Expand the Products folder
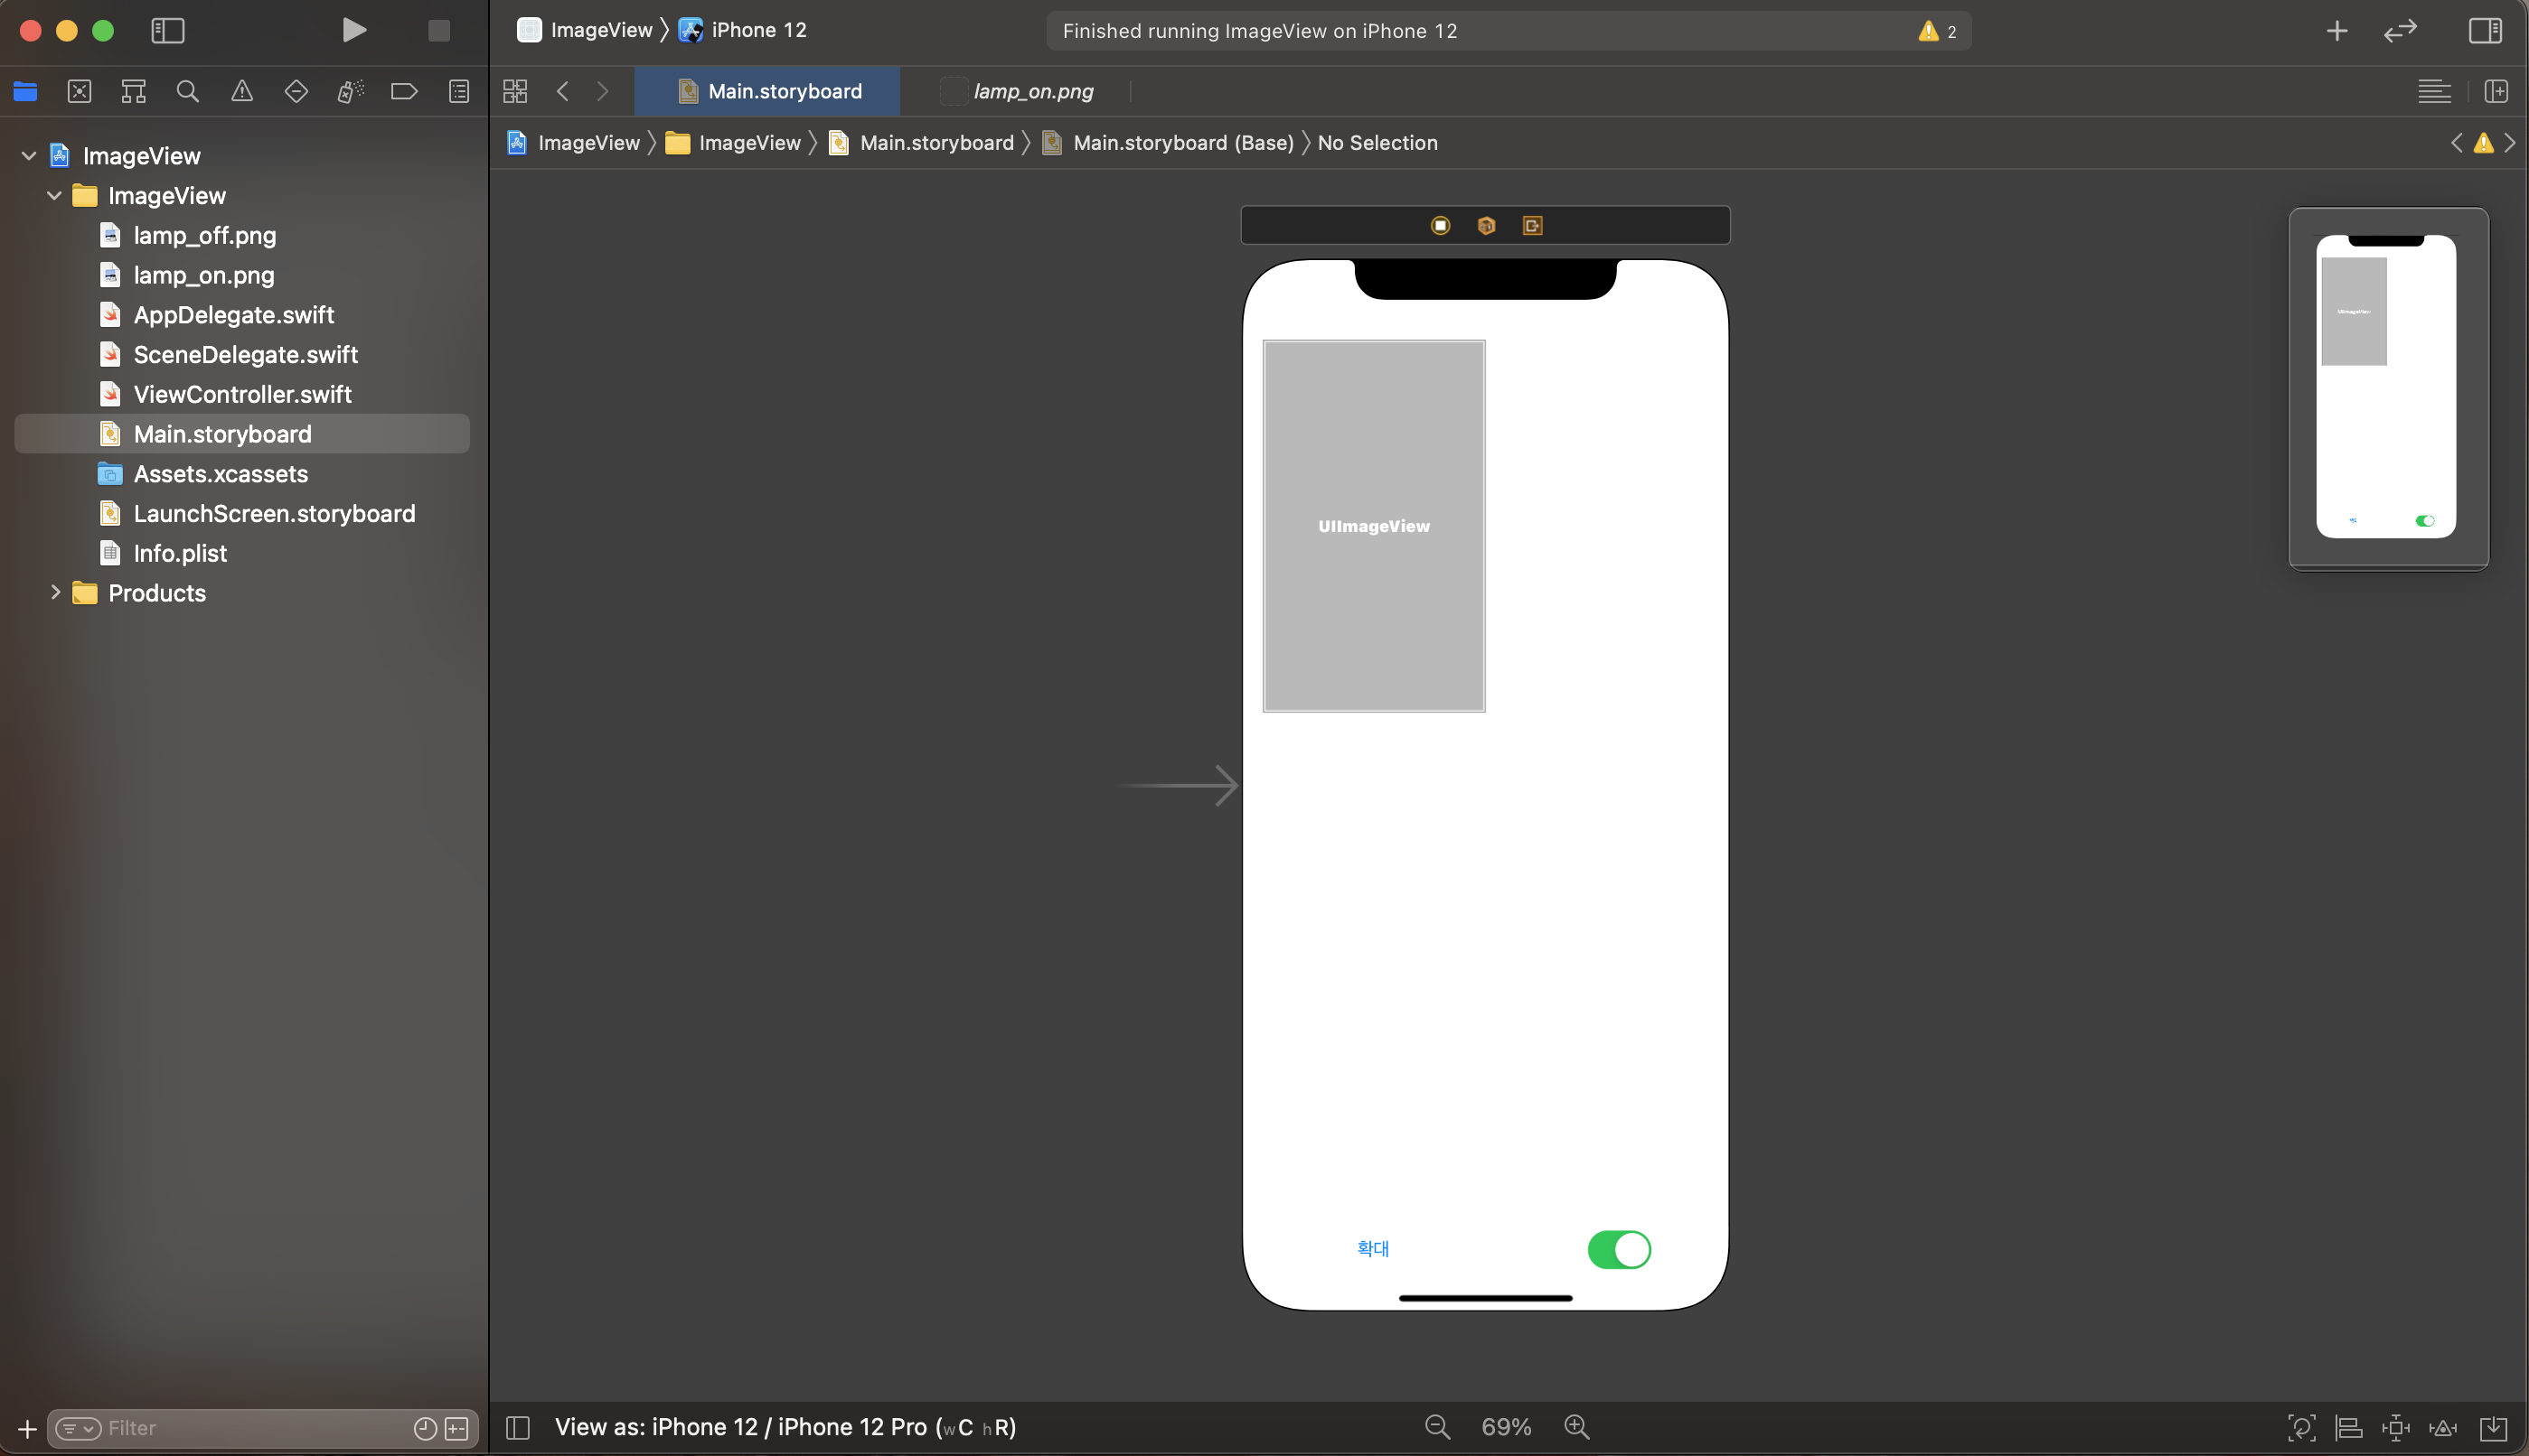 [x=55, y=593]
